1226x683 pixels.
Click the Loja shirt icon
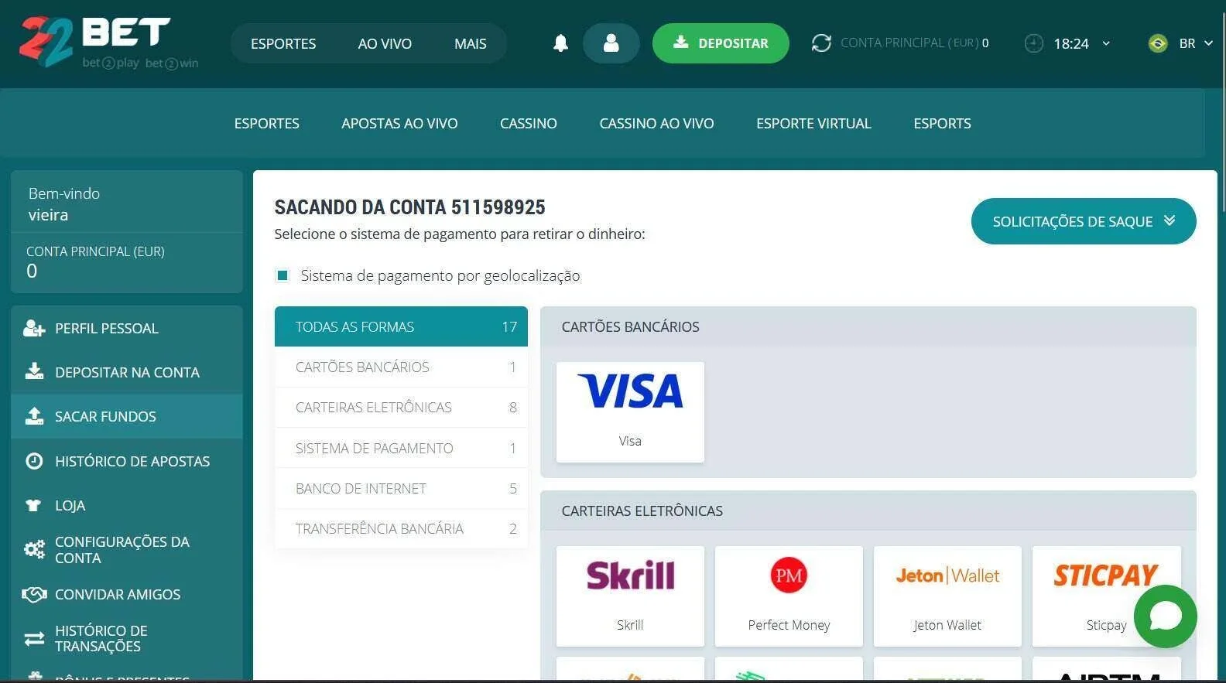33,505
